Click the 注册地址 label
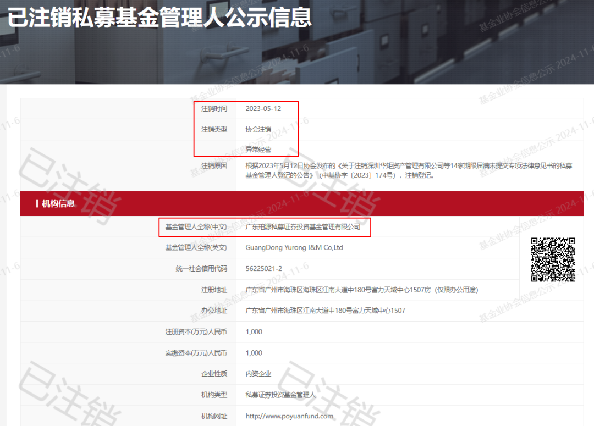The image size is (594, 426). 214,290
